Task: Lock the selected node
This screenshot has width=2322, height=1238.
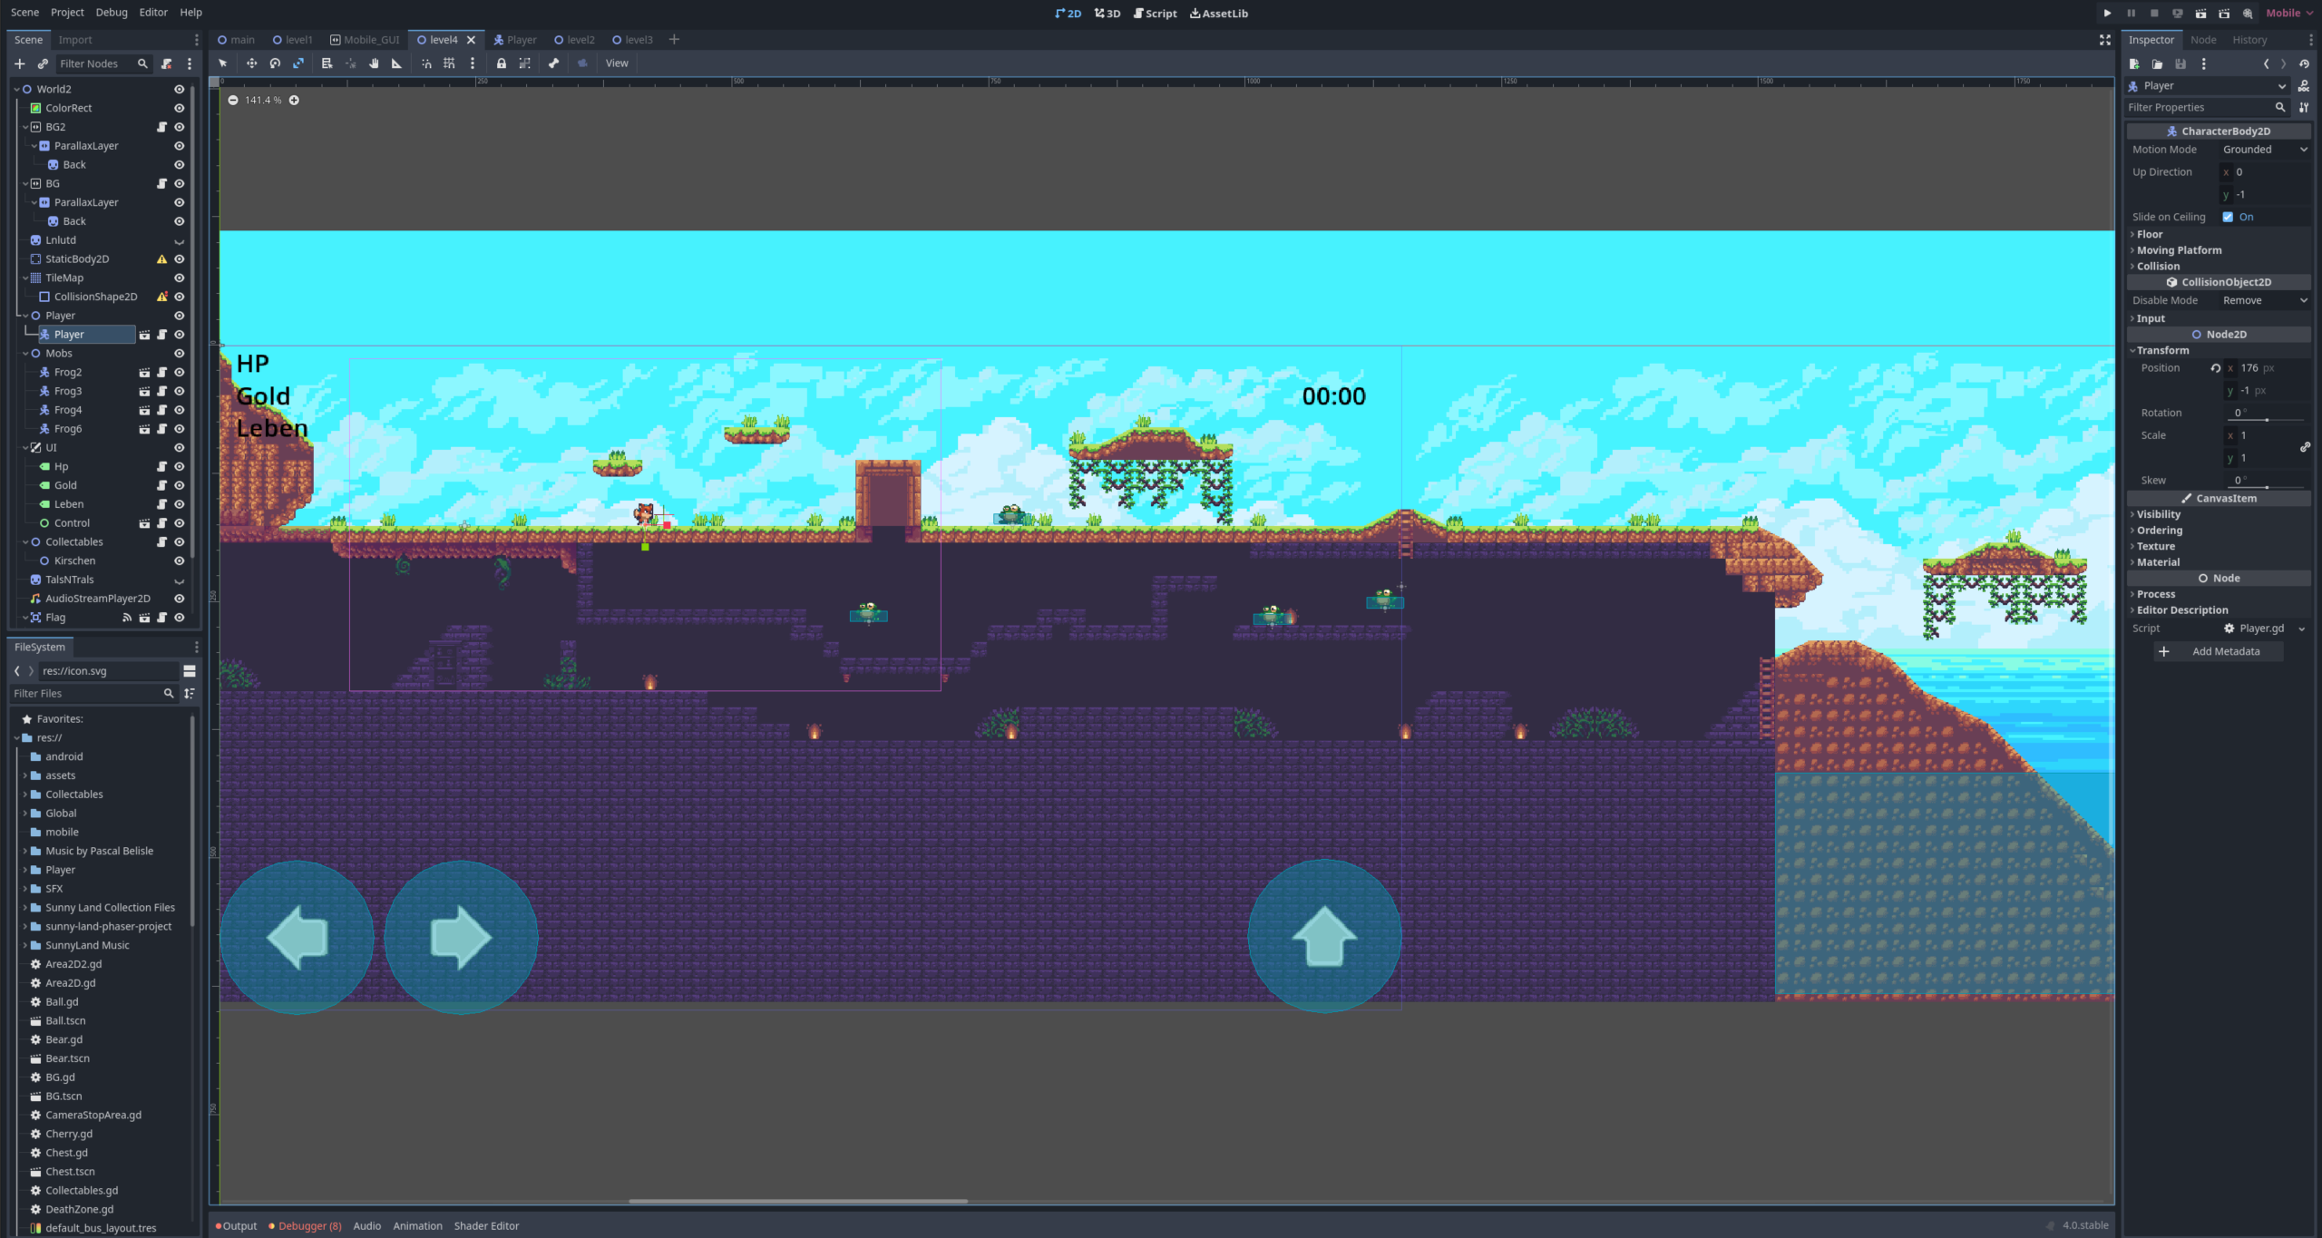Action: [501, 63]
